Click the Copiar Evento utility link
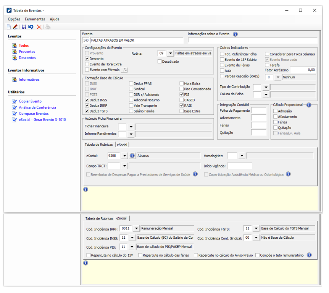 pos(30,101)
